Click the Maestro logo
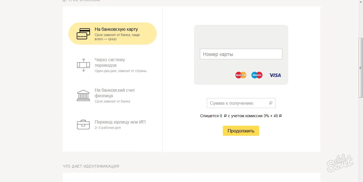The height and width of the screenshot is (182, 363). tap(257, 75)
